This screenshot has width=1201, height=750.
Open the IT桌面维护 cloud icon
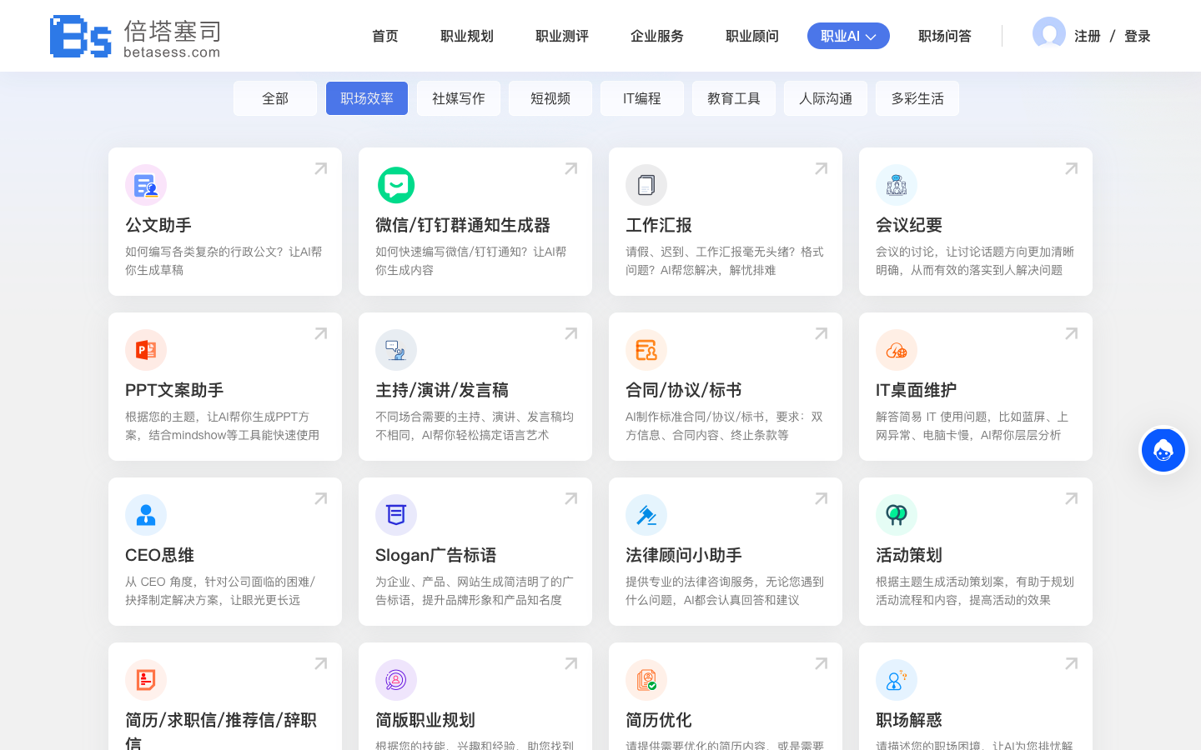click(x=897, y=350)
